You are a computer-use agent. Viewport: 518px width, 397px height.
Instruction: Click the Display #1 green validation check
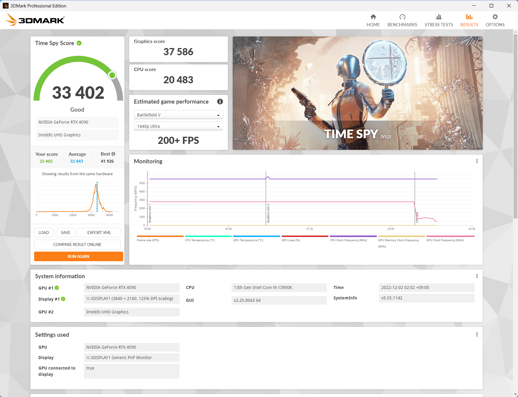(x=63, y=299)
